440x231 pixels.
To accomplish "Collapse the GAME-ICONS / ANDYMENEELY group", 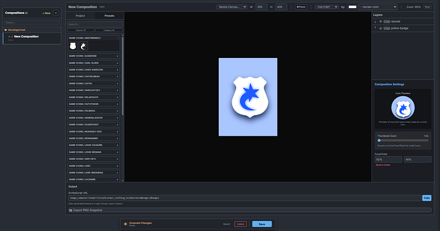I will [x=94, y=38].
